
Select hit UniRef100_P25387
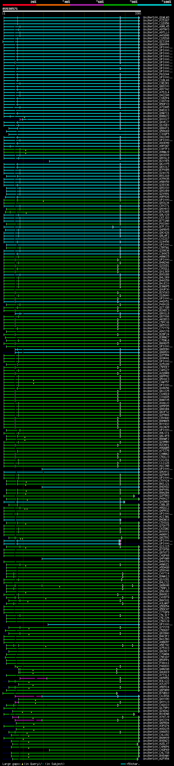pos(156,21)
